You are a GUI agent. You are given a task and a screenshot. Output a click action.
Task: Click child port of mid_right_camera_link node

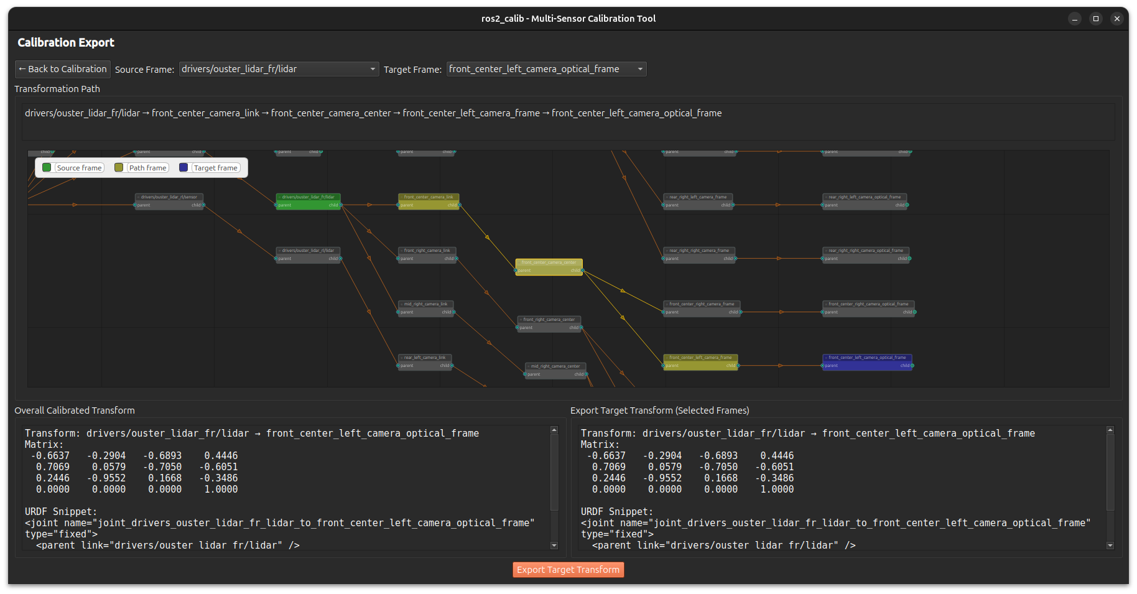[454, 312]
